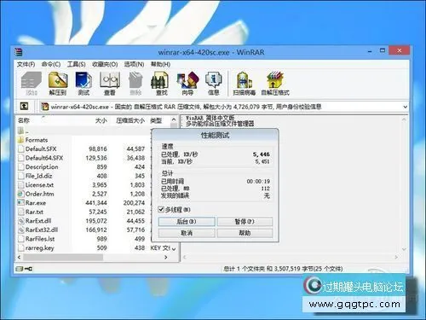Click the drive/key status bar icon
Screen dimensions: 426x320
(x=24, y=269)
